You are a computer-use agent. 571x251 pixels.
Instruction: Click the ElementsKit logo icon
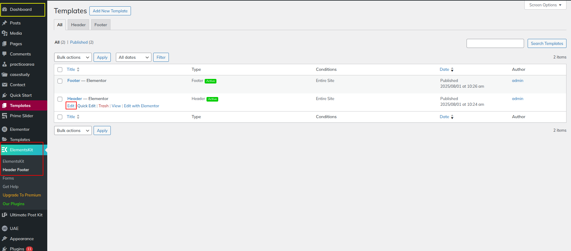click(5, 150)
